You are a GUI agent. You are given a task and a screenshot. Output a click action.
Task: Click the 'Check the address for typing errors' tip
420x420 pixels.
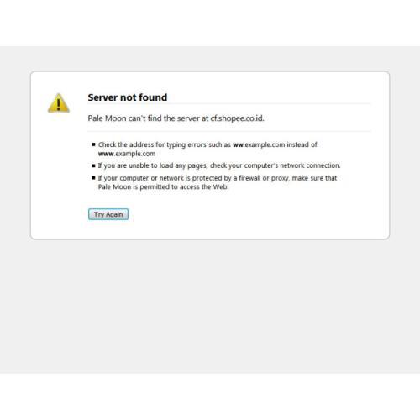[207, 149]
